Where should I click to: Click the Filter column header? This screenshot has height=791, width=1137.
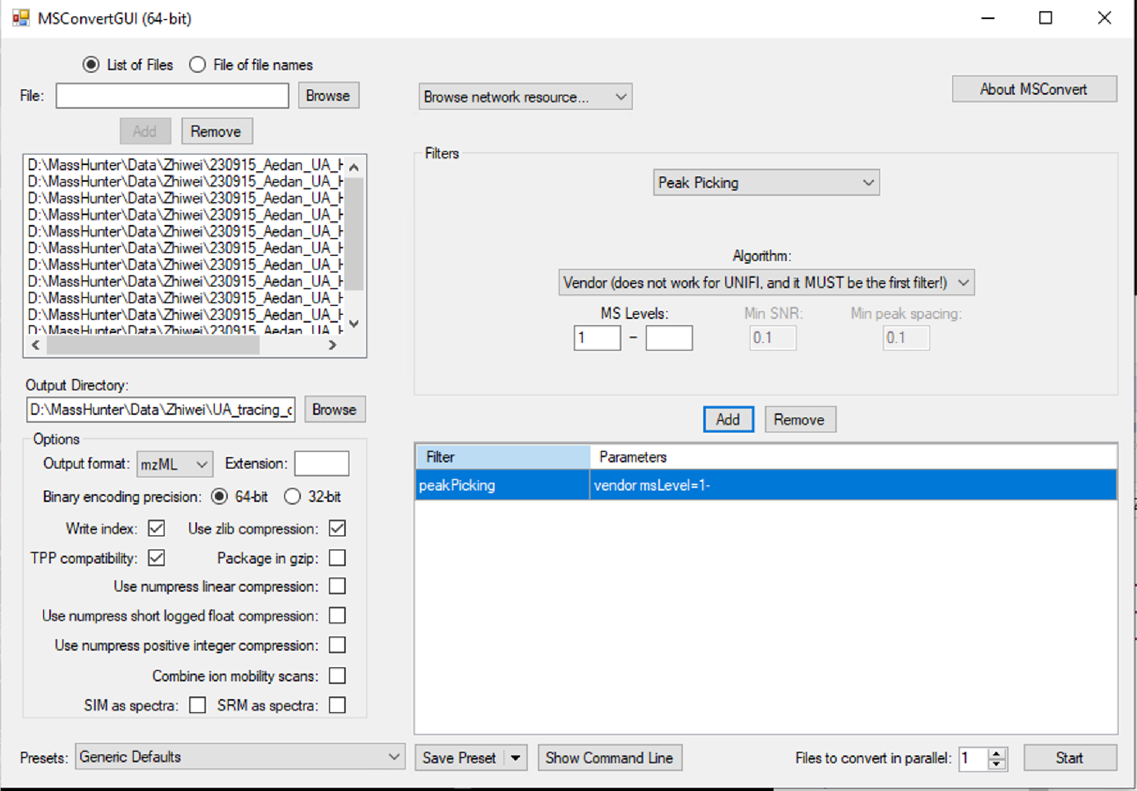503,457
